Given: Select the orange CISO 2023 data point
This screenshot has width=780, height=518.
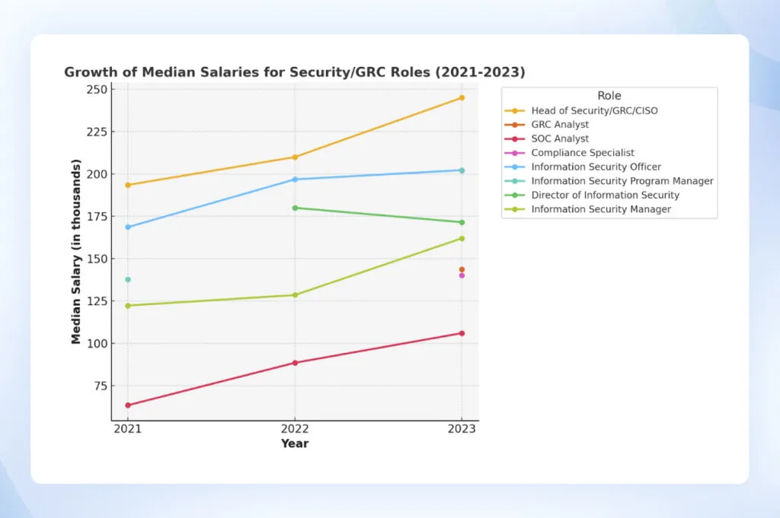Looking at the screenshot, I should tap(462, 97).
